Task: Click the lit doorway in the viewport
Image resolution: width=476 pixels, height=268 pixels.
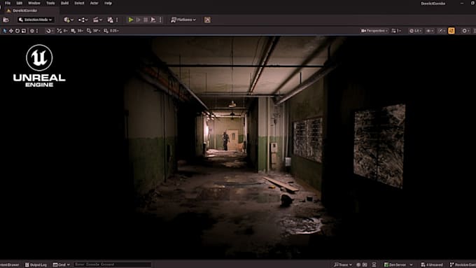Action: [x=233, y=140]
